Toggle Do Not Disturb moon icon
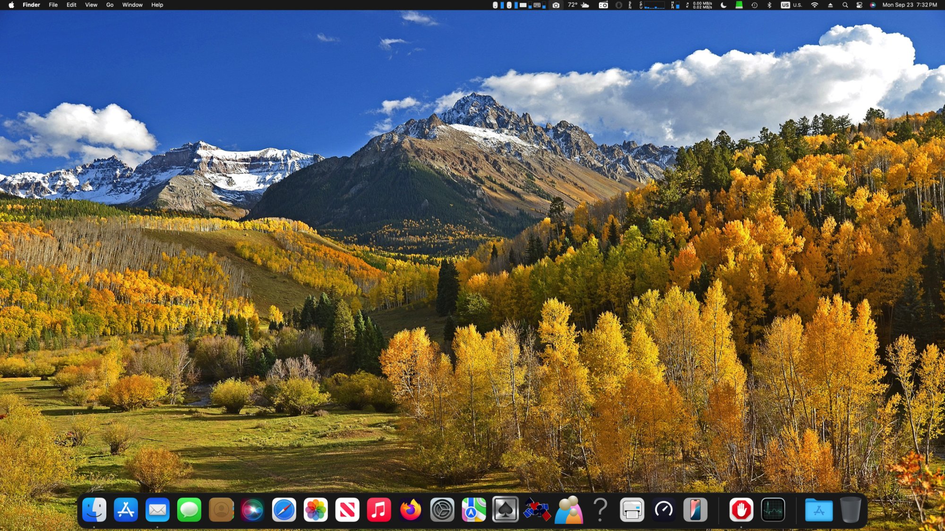The height and width of the screenshot is (531, 945). coord(723,5)
